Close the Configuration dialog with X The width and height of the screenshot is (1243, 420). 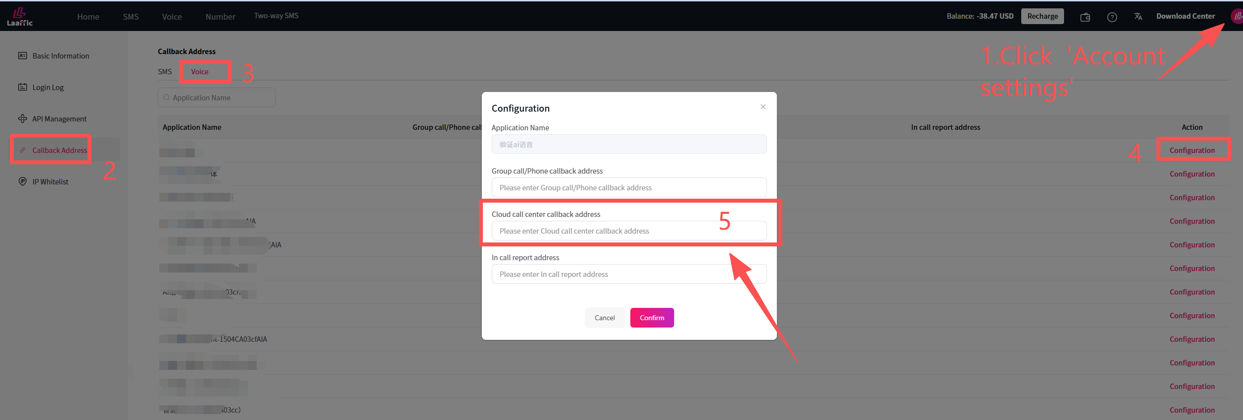coord(763,107)
